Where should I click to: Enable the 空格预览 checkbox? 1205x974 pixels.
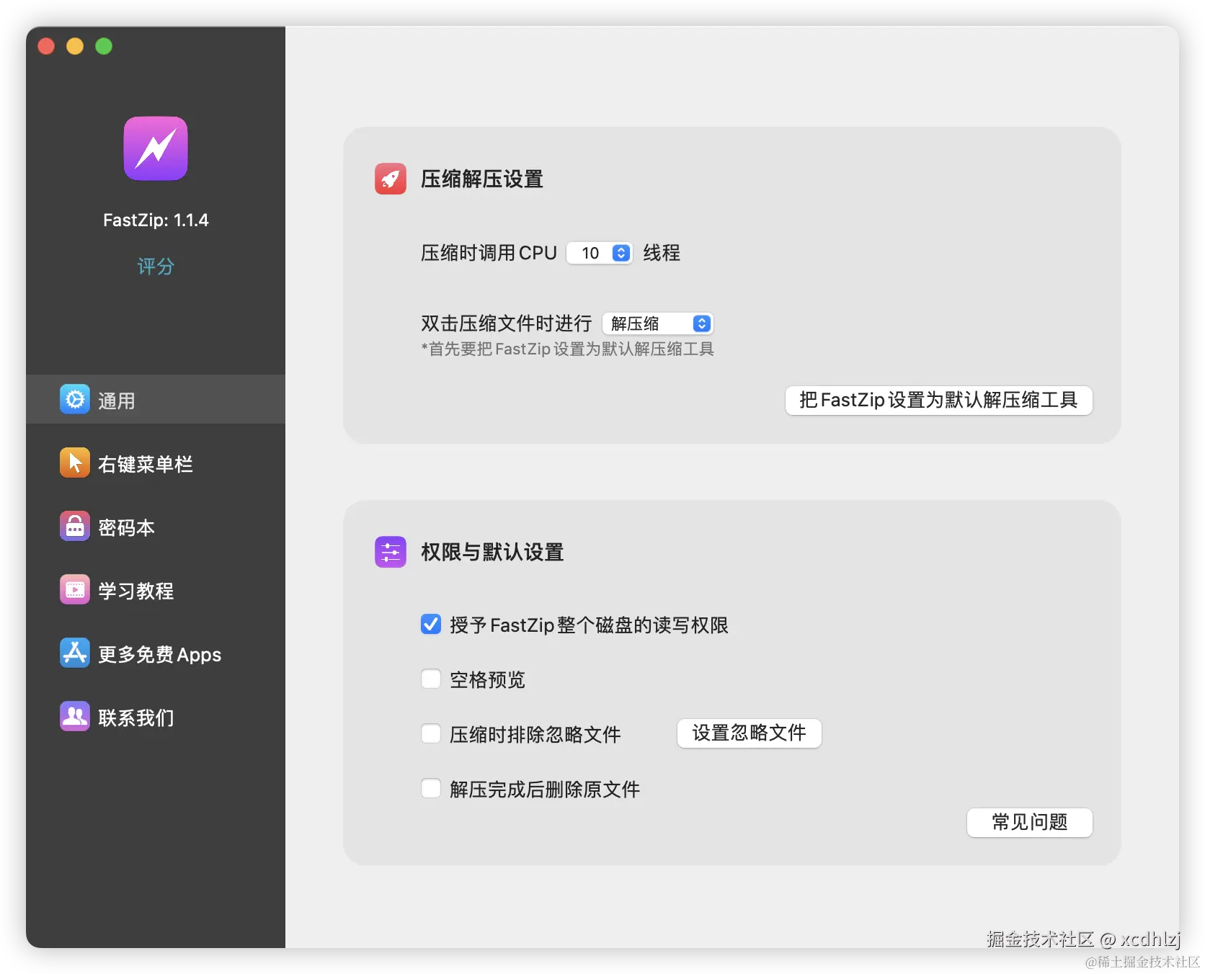point(431,679)
